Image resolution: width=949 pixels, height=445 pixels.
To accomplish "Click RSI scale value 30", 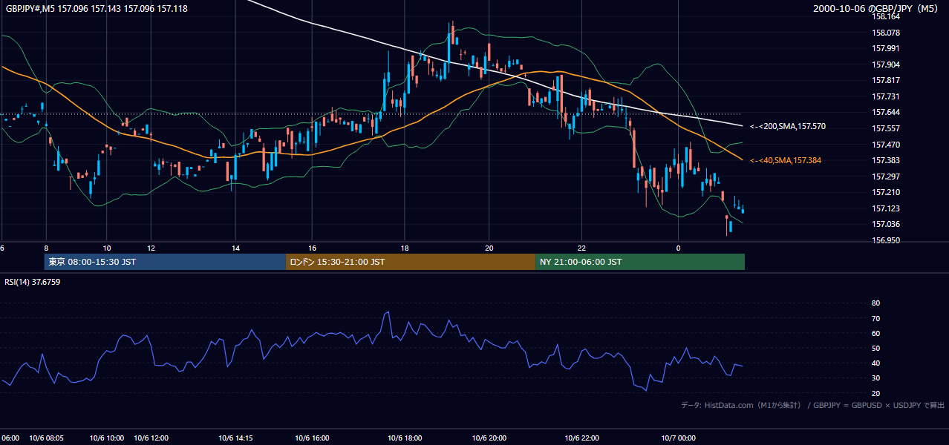I will [876, 378].
